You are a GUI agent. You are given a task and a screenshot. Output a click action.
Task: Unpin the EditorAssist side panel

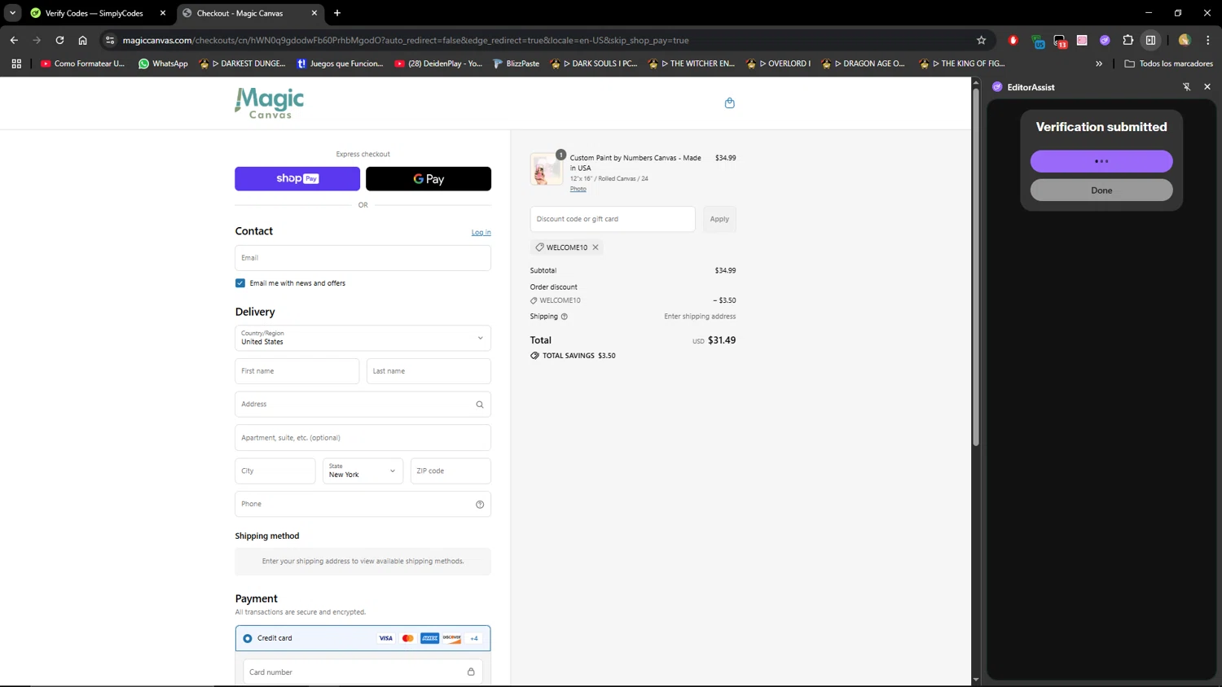1186,87
